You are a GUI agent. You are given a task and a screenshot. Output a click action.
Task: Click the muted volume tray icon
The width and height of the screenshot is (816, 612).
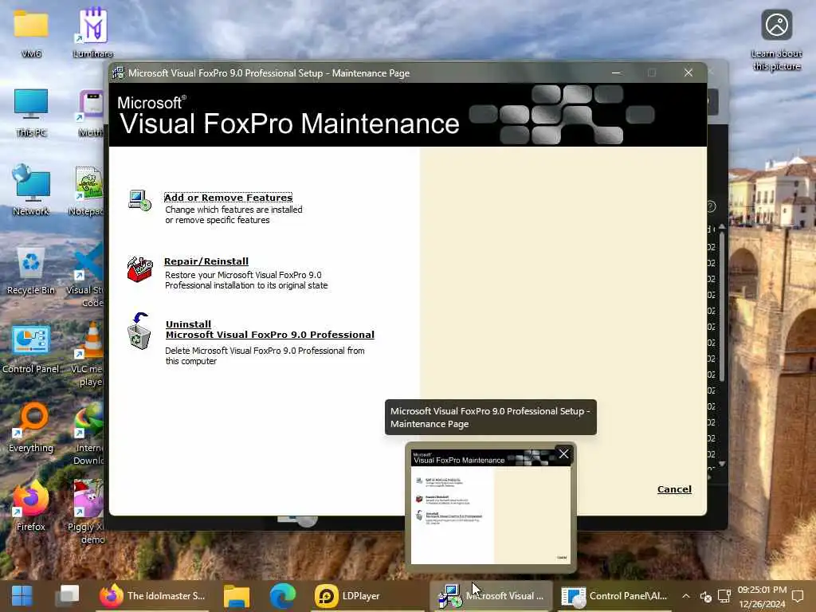click(x=705, y=596)
